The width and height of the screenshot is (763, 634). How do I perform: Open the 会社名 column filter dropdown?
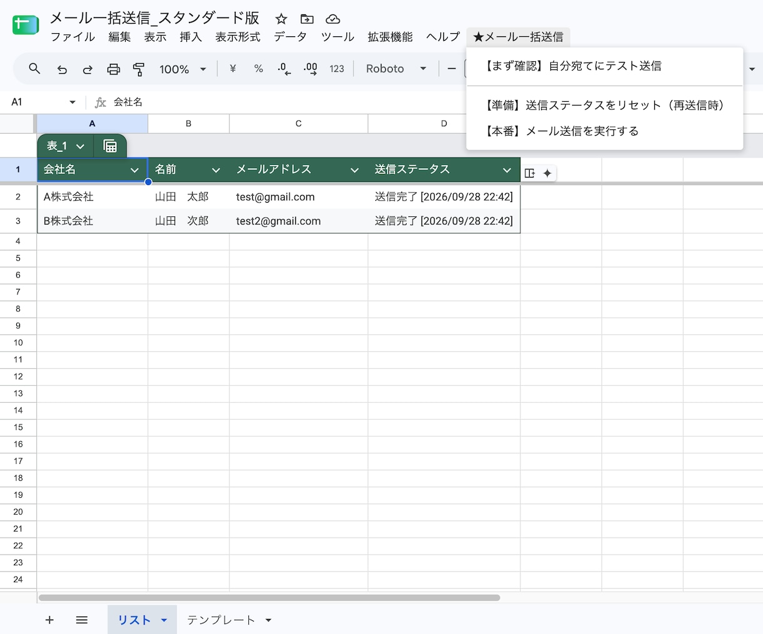point(134,170)
